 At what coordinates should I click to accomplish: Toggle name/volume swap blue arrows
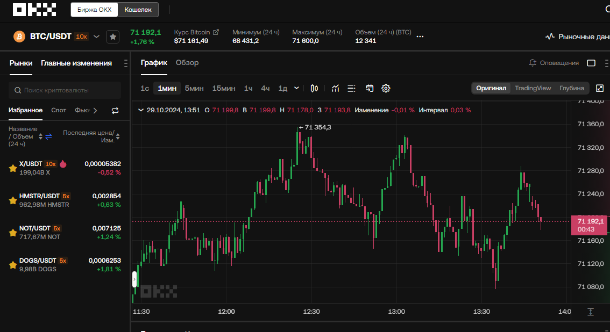[x=48, y=136]
